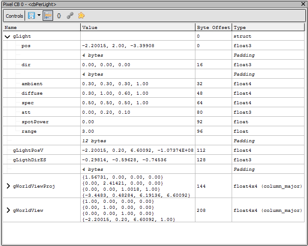Open the save dropdown arrow

(39, 16)
